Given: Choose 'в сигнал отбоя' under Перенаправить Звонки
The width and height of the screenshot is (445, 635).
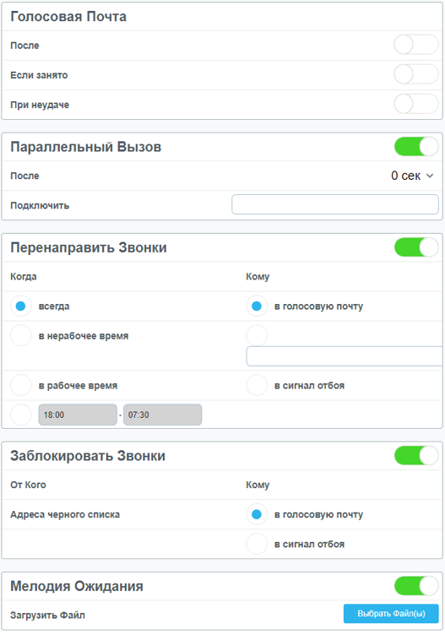Looking at the screenshot, I should (x=257, y=385).
